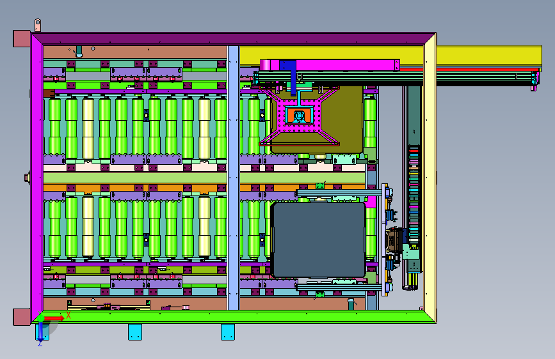Select the hex bolt on left frame side
The image size is (555, 359).
(27, 177)
